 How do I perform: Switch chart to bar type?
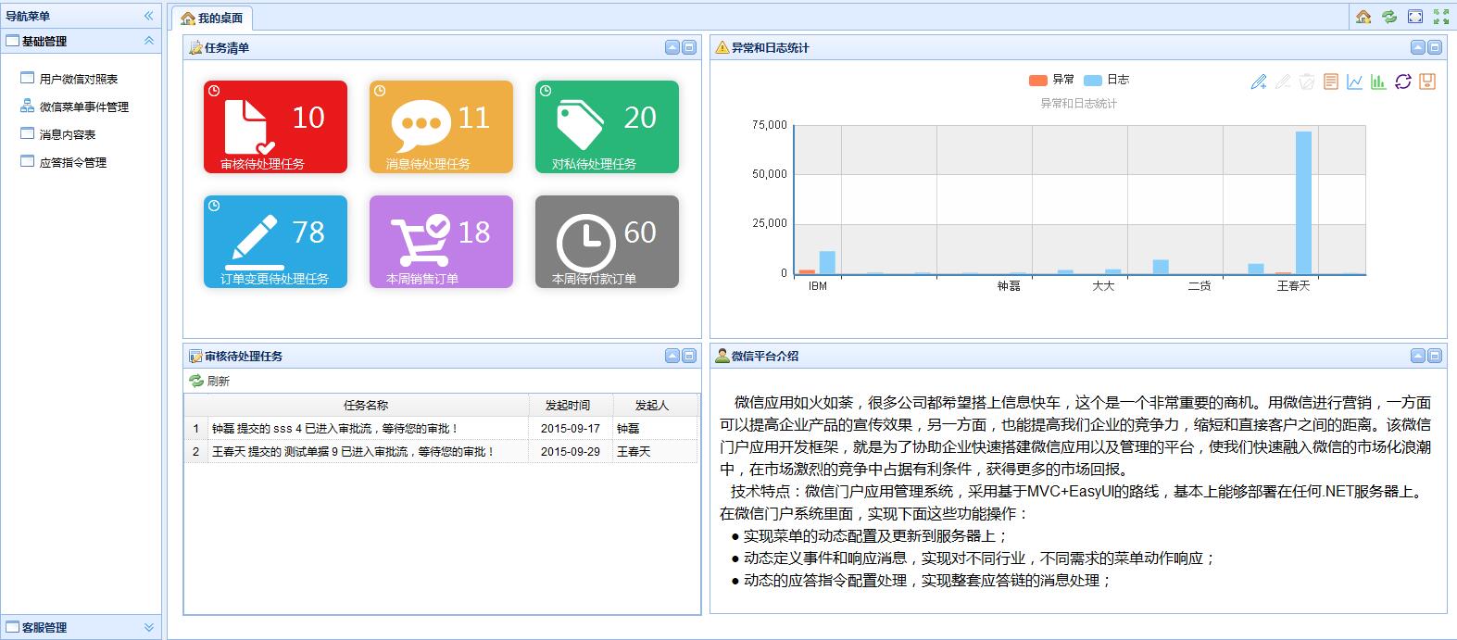click(x=1379, y=82)
